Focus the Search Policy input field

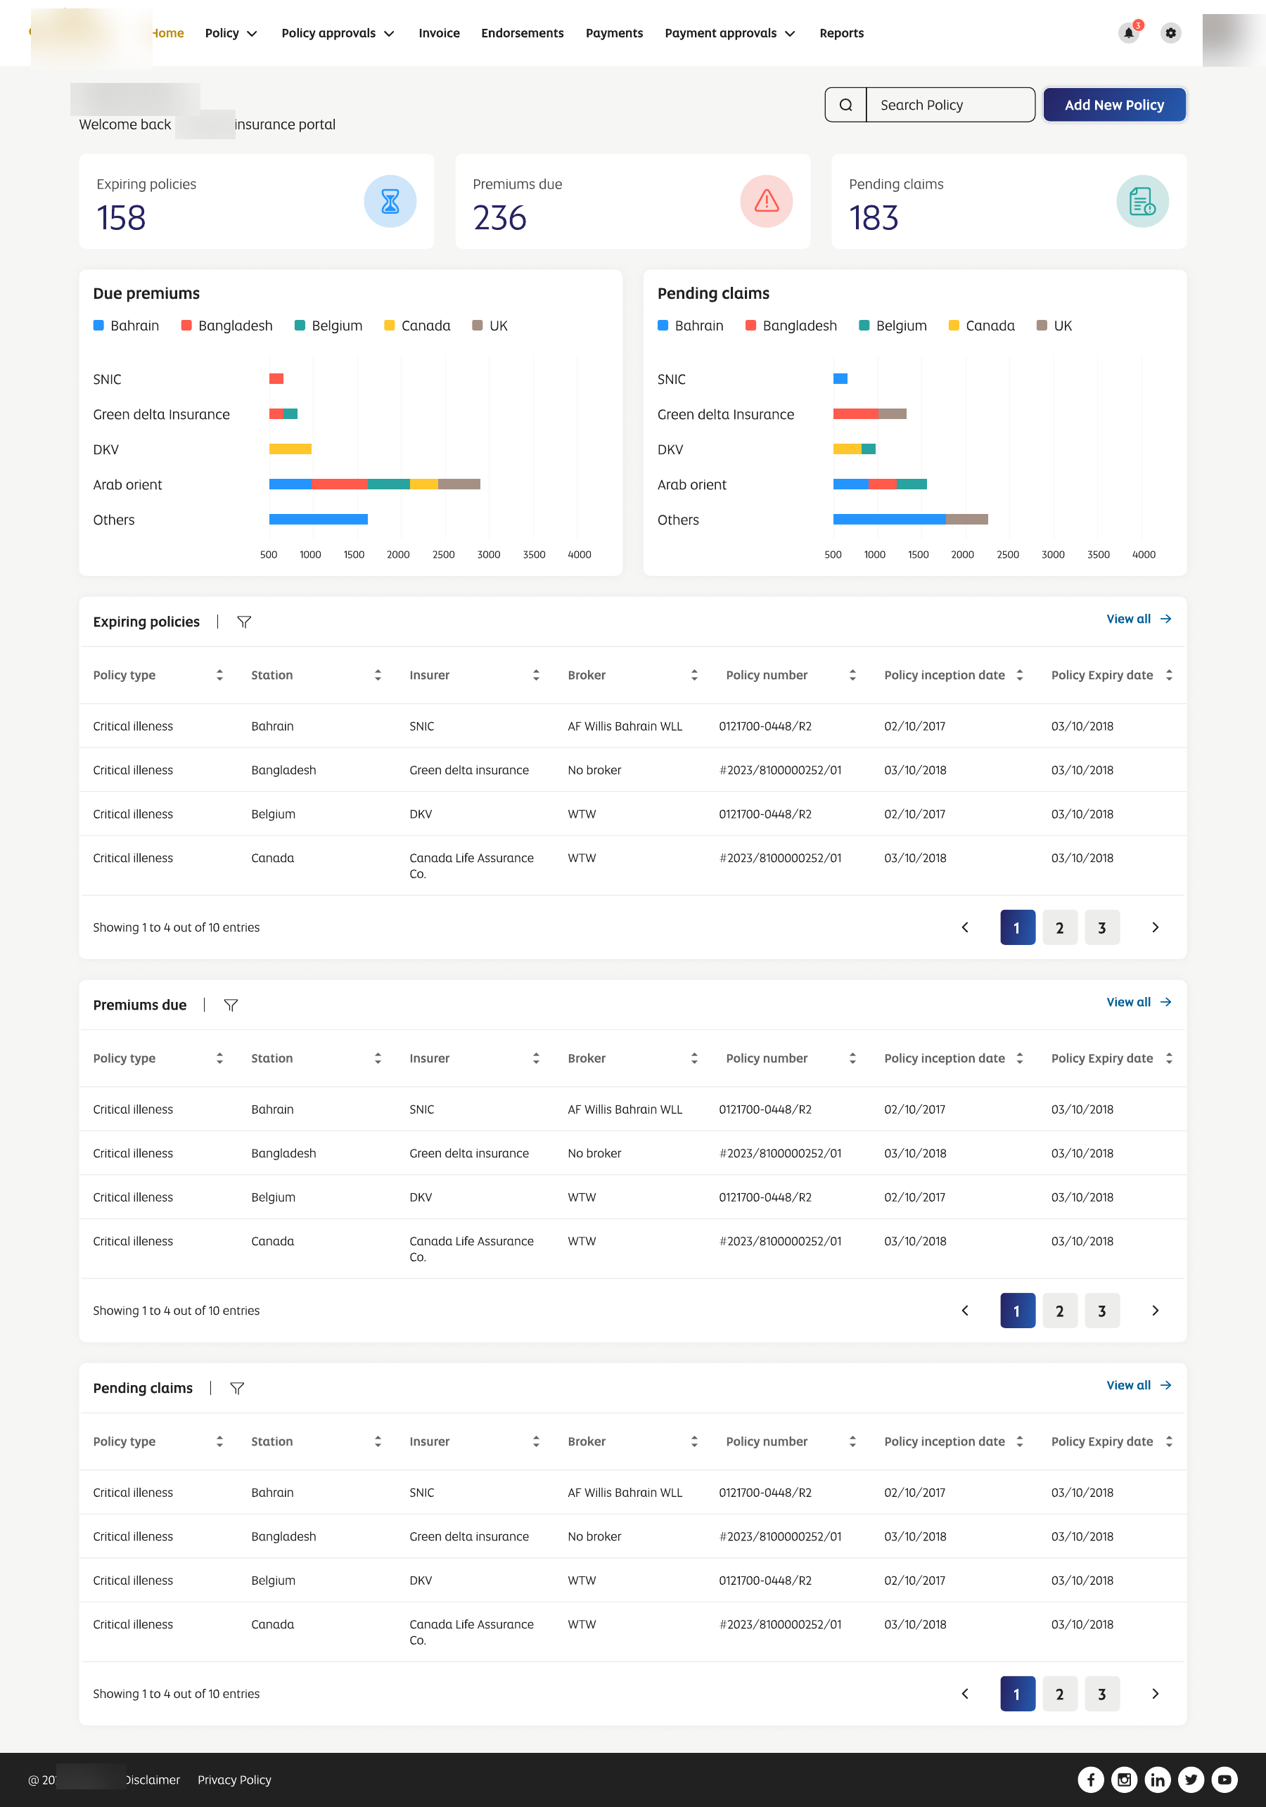[950, 105]
